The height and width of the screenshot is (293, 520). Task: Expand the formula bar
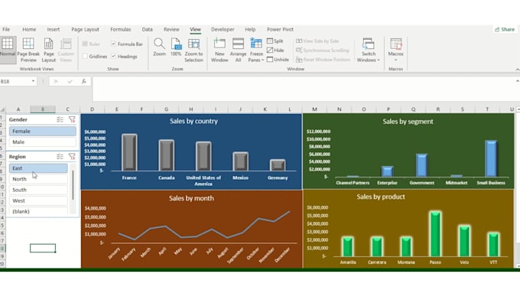[x=518, y=81]
